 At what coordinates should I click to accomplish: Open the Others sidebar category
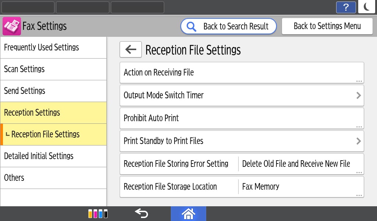[53, 178]
